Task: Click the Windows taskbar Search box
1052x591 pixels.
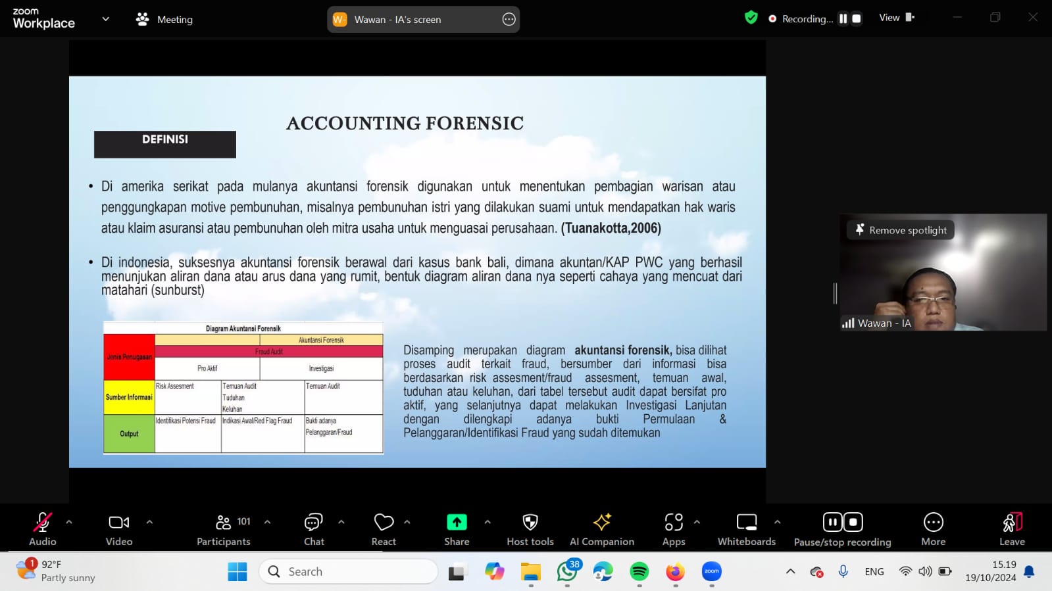Action: 349,571
